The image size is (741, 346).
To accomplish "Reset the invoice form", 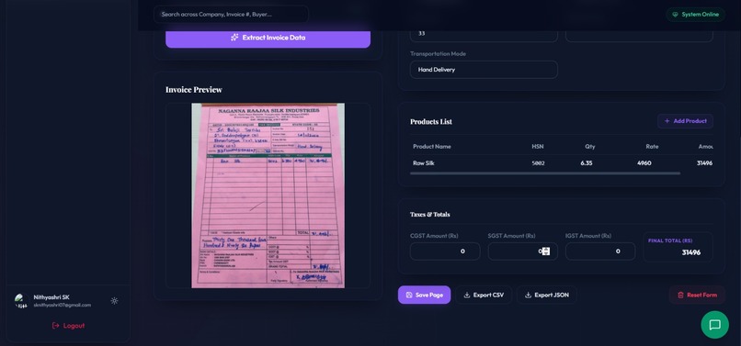I will click(x=697, y=295).
